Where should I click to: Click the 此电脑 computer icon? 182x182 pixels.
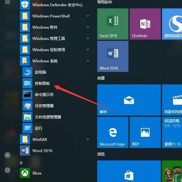coord(27,72)
